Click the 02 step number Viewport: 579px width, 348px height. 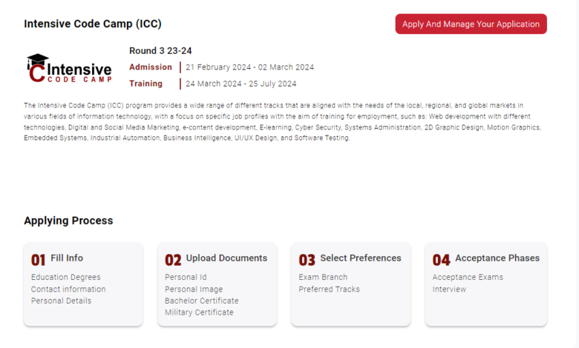click(173, 260)
